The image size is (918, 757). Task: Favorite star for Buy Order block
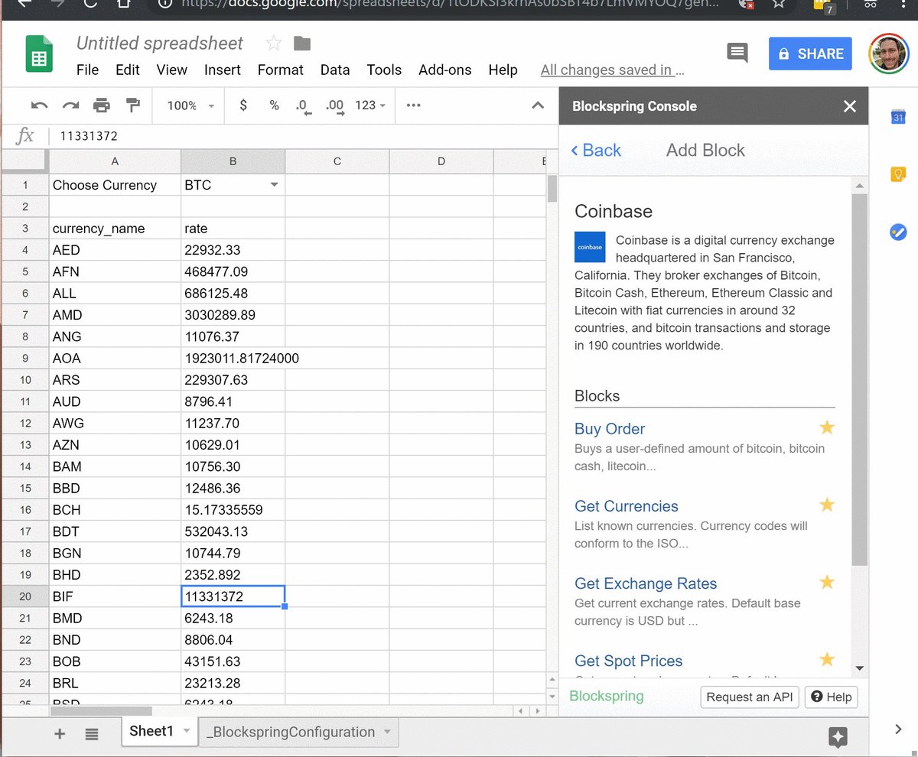(x=826, y=427)
